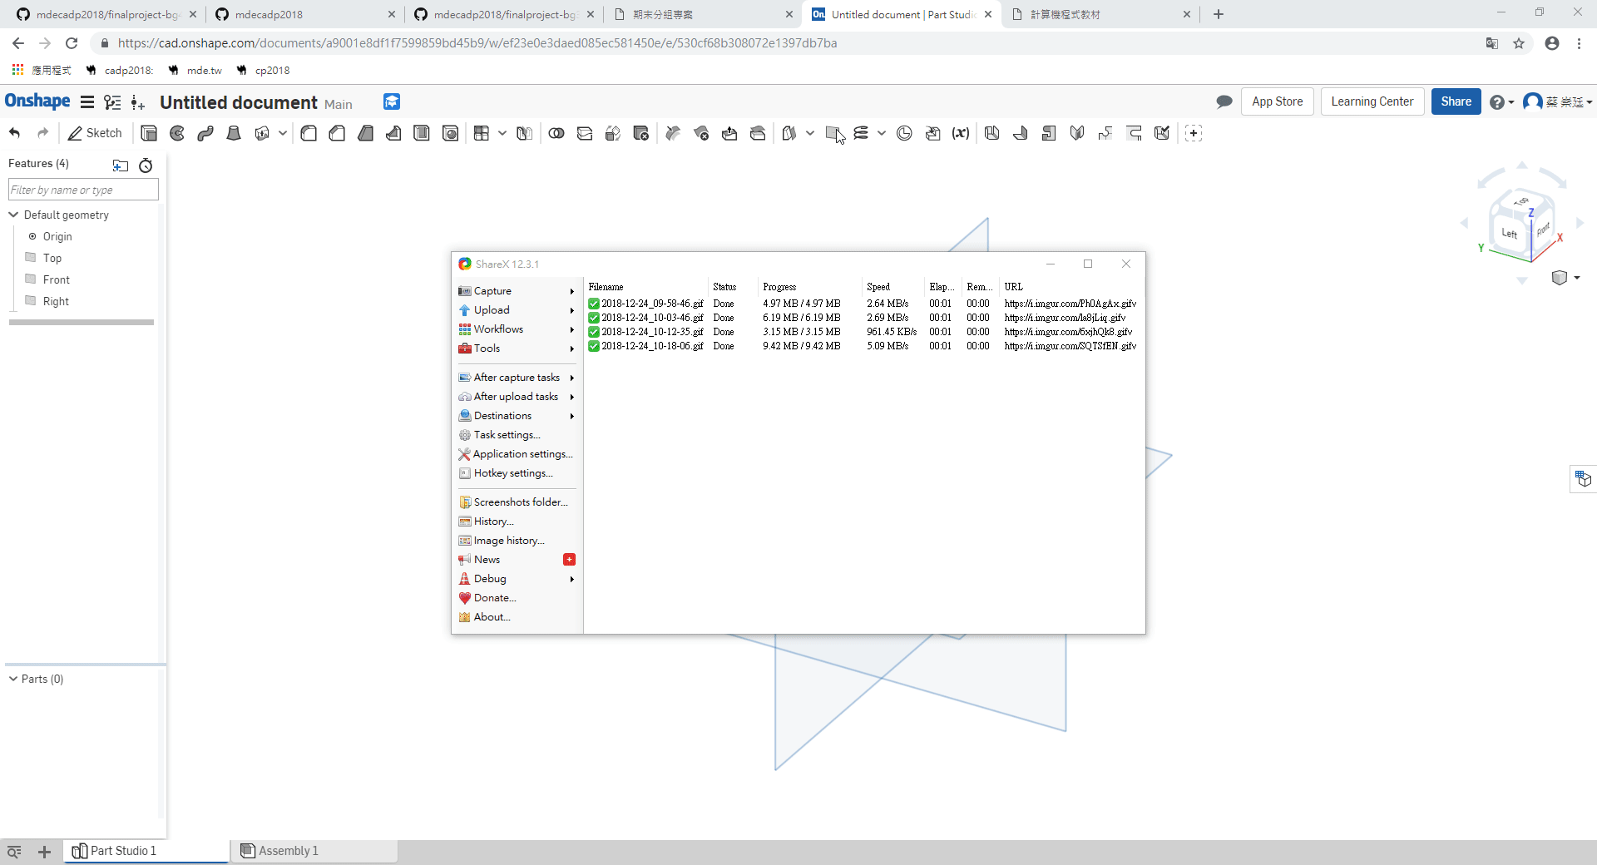
Task: Toggle checkbox for 2018-12-24_09-58-46.gif
Action: click(594, 304)
